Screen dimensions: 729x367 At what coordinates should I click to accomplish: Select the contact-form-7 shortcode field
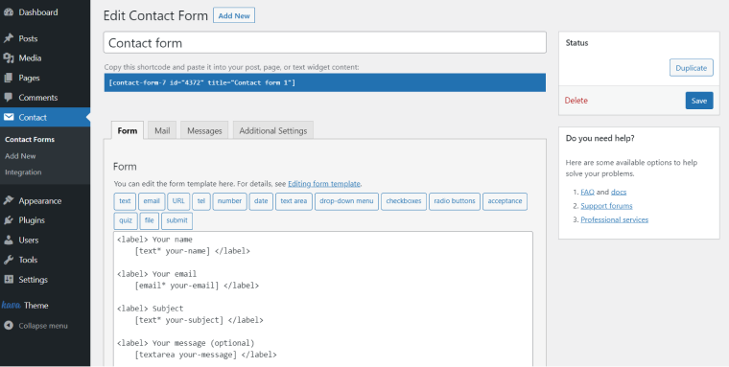pos(325,82)
